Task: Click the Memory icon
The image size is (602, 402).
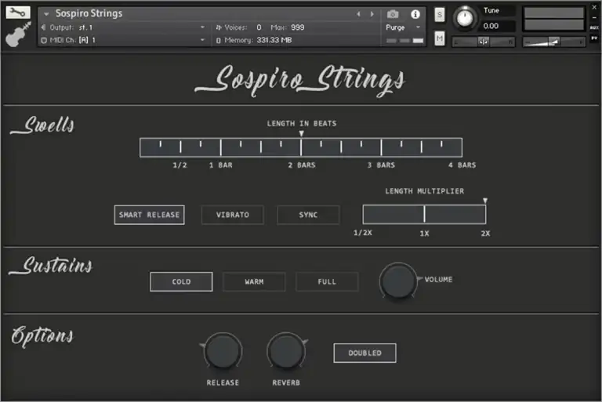Action: (x=219, y=40)
